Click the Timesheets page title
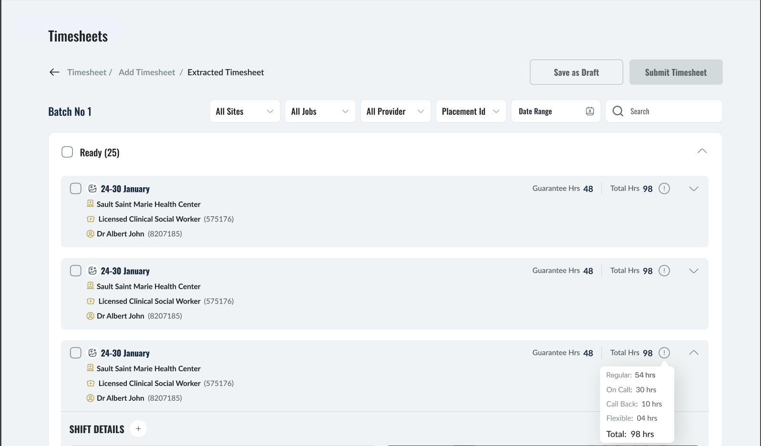 (x=78, y=36)
